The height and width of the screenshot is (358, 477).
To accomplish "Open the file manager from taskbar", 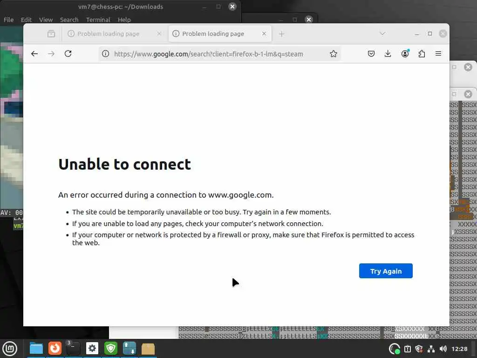I will (36, 349).
